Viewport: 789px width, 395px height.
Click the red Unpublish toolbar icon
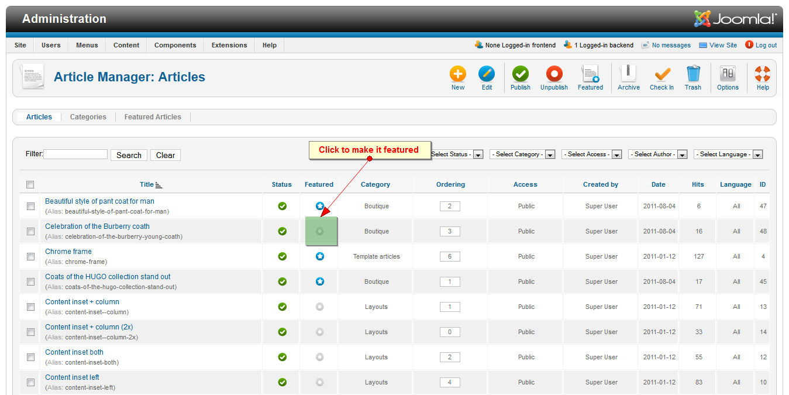tap(554, 74)
